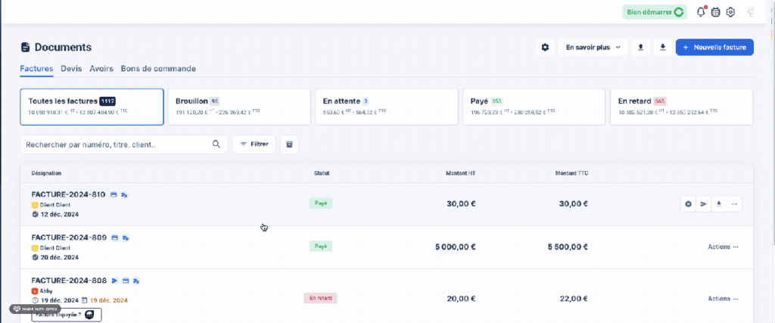Open invoice FACTURE-2024-808
This screenshot has height=323, width=775.
(x=69, y=281)
